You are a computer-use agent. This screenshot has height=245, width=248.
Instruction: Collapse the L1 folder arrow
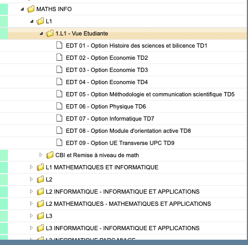click(x=32, y=21)
